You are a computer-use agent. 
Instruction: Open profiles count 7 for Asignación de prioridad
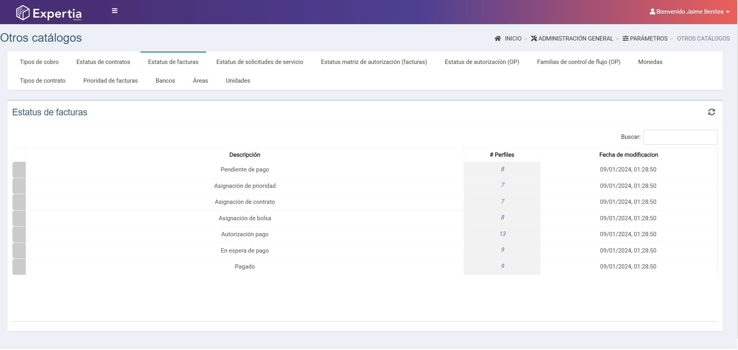pos(503,185)
